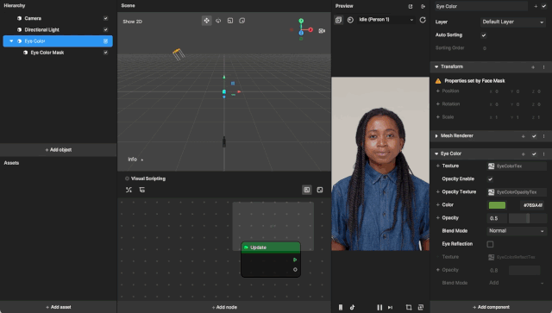Select Directional Light in Hierarchy

42,30
